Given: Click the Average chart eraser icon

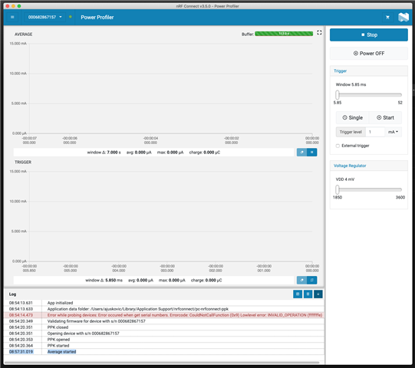Looking at the screenshot, I should coord(301,153).
